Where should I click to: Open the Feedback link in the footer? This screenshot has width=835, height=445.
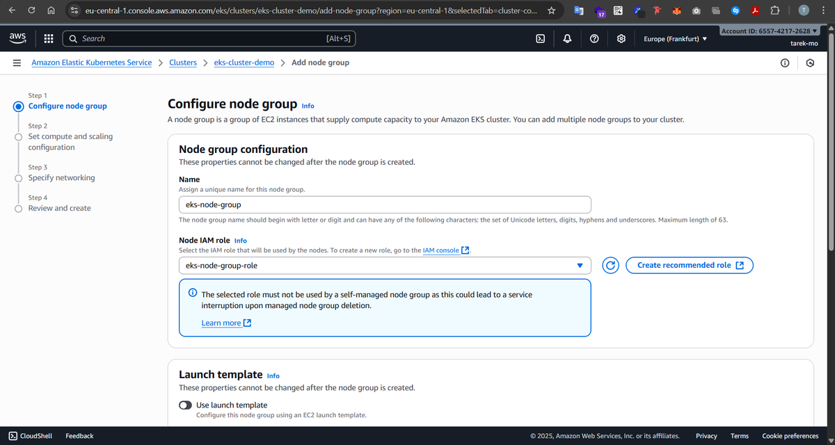[x=79, y=436]
